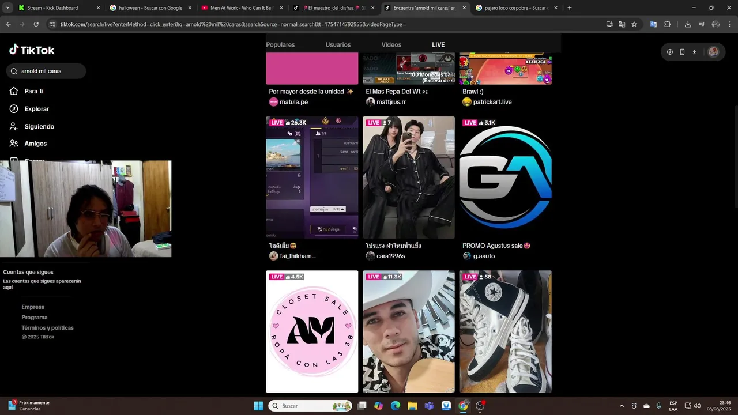The height and width of the screenshot is (415, 738).
Task: Click the install-app icon in address bar
Action: (x=609, y=24)
